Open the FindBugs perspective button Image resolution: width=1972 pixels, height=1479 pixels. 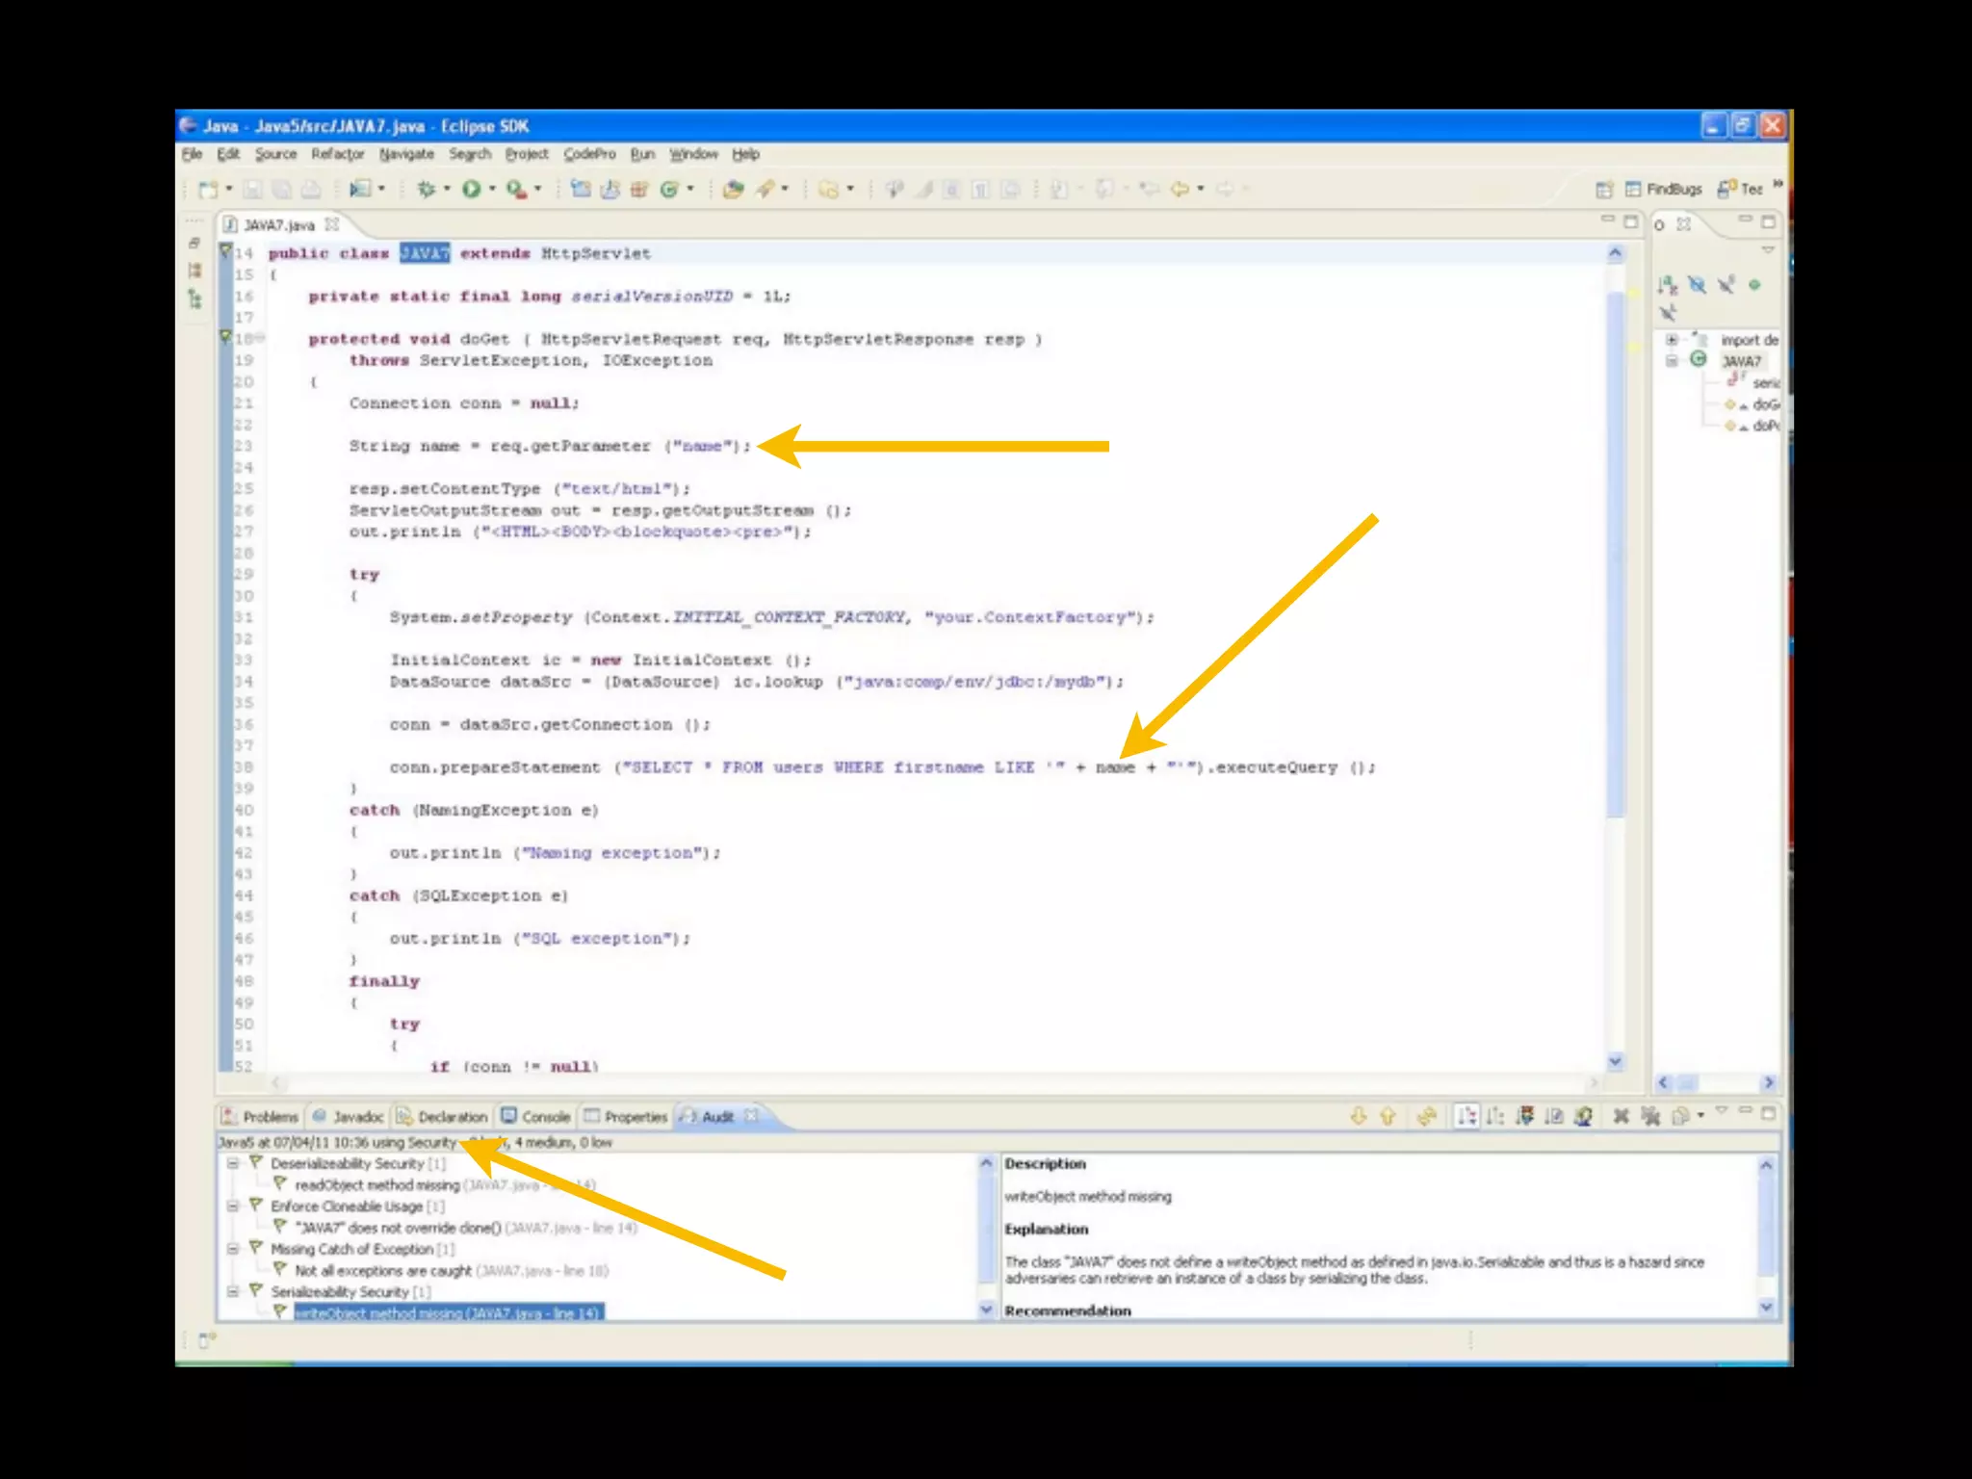point(1663,189)
